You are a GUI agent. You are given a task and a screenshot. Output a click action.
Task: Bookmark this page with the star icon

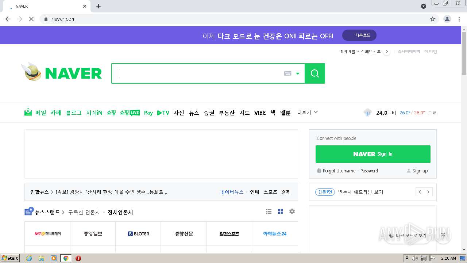[x=433, y=19]
